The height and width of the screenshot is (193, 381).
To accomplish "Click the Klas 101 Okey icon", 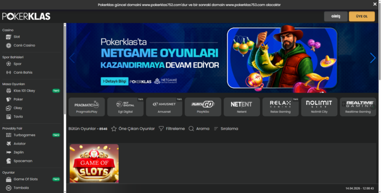I will (8, 91).
